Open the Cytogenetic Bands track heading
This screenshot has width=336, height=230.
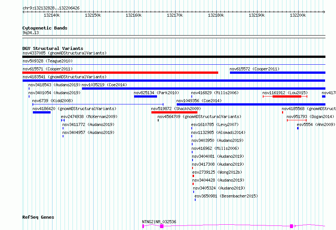tap(45, 28)
